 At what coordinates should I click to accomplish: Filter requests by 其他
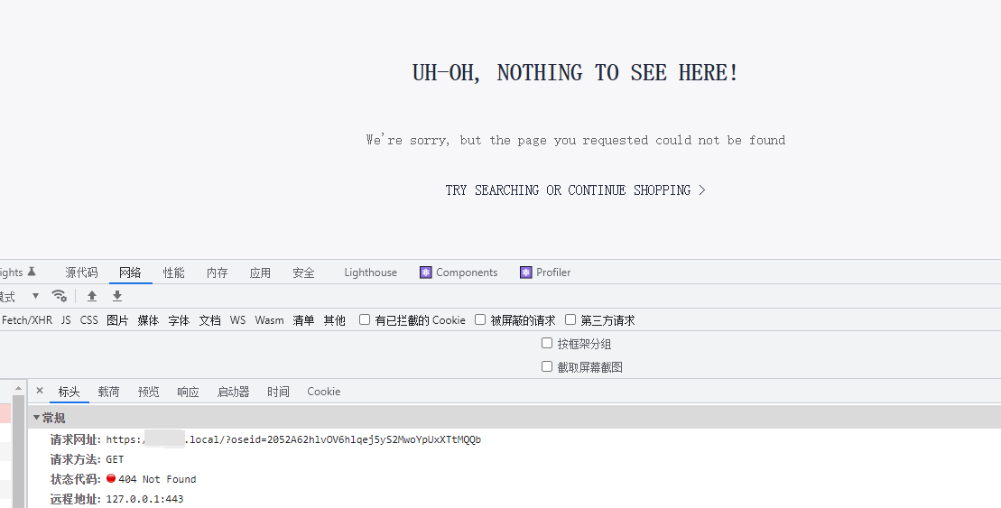coord(334,319)
